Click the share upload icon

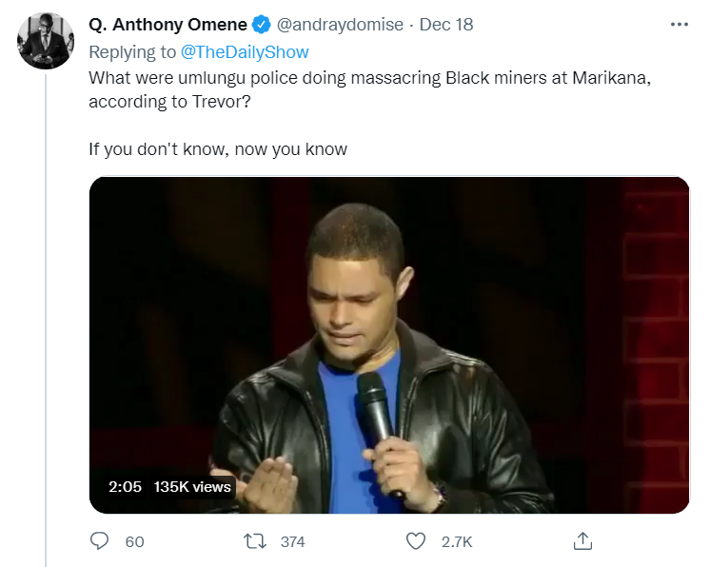(583, 541)
